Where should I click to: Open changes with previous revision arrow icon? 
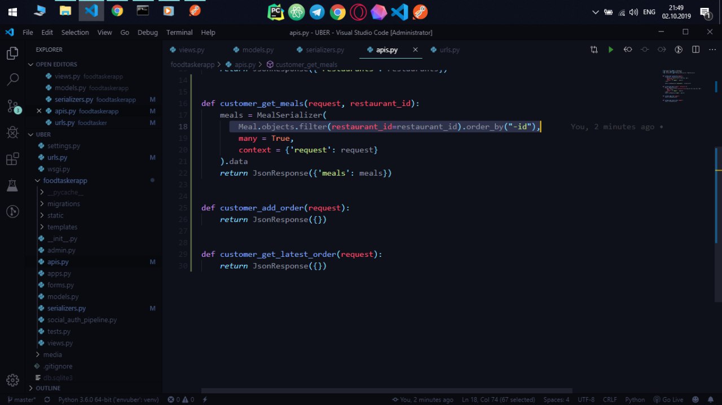pos(628,50)
